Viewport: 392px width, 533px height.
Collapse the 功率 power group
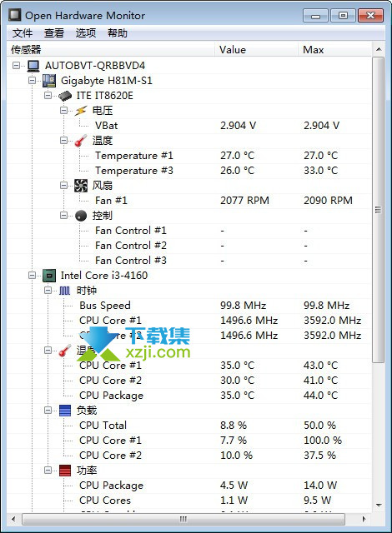click(48, 470)
